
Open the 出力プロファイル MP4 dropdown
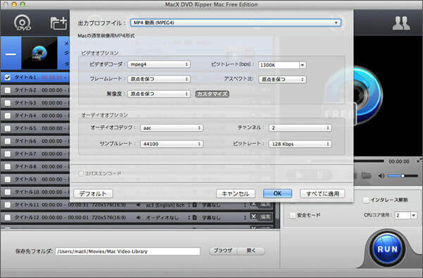(x=235, y=23)
